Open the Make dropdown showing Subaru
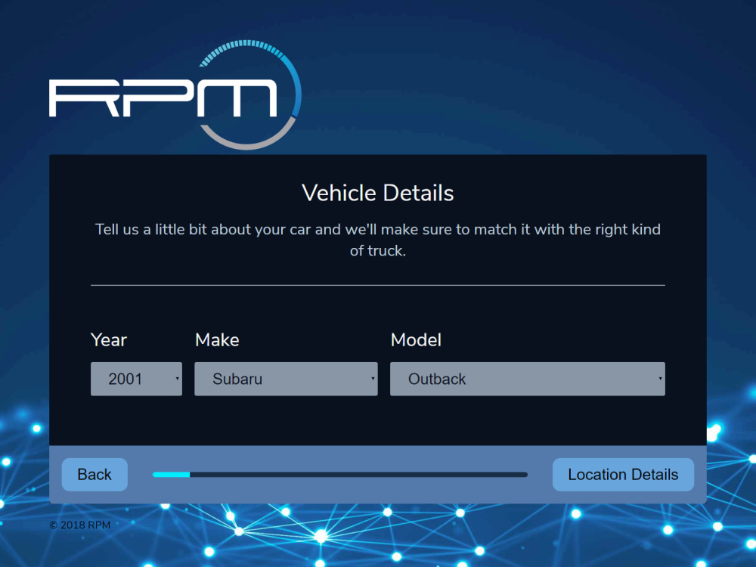The height and width of the screenshot is (567, 756). [x=286, y=379]
